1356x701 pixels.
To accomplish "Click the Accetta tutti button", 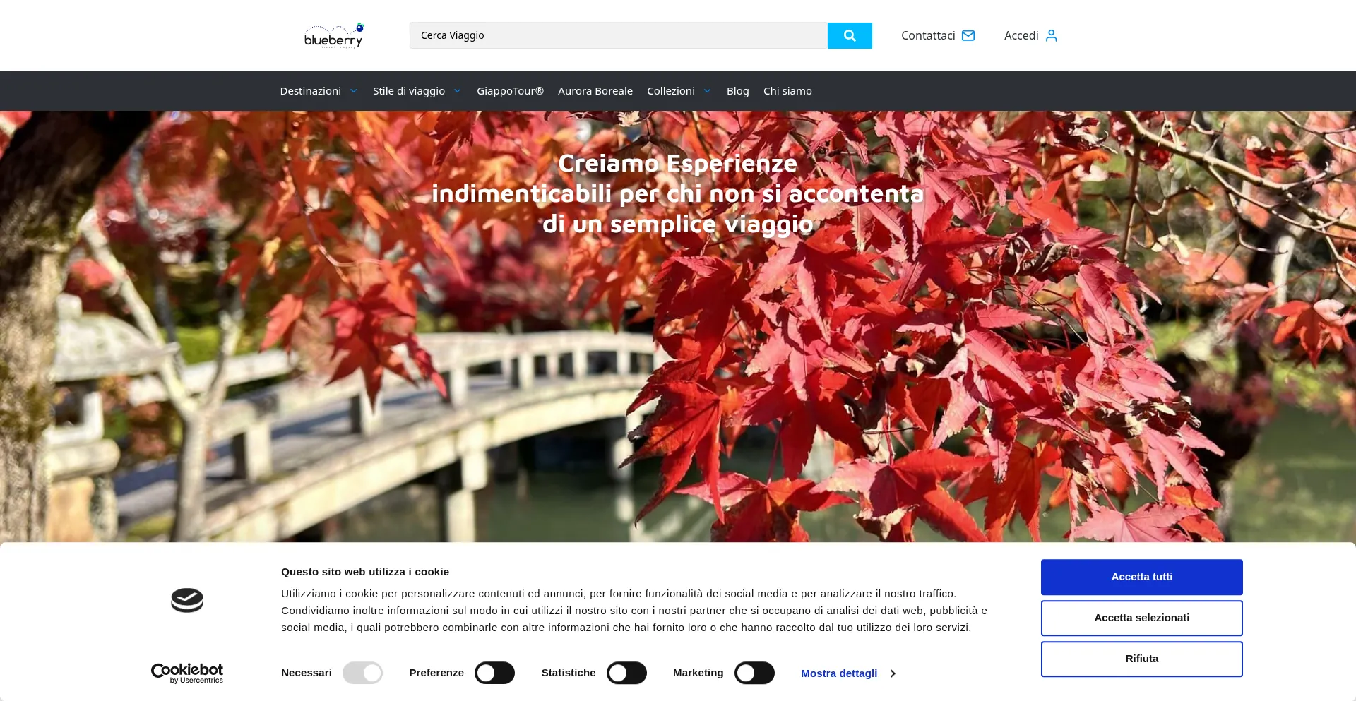I will pyautogui.click(x=1142, y=577).
